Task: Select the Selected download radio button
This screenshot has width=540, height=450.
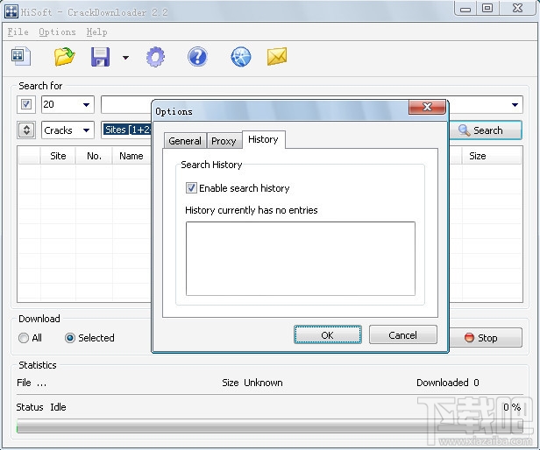Action: click(69, 338)
